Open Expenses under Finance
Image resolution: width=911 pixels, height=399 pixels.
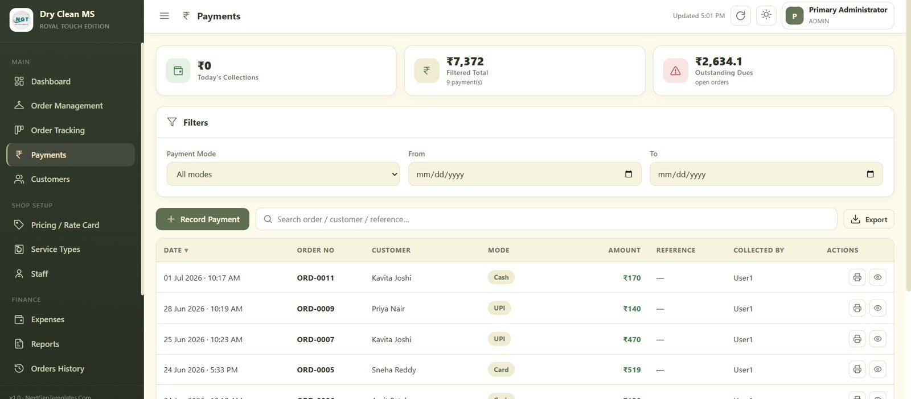click(x=71, y=319)
